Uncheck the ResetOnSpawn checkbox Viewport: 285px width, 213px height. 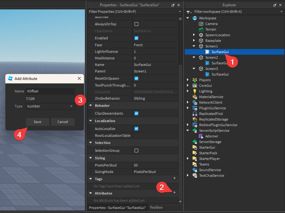click(x=136, y=78)
